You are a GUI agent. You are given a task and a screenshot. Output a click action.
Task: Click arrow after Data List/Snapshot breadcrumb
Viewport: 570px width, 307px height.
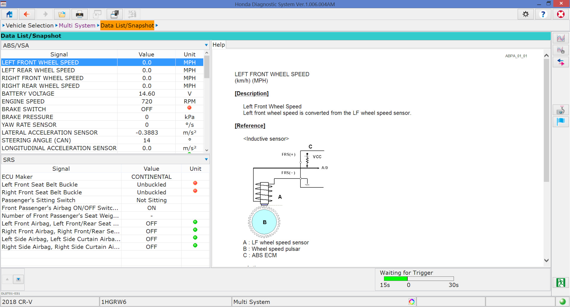(157, 25)
